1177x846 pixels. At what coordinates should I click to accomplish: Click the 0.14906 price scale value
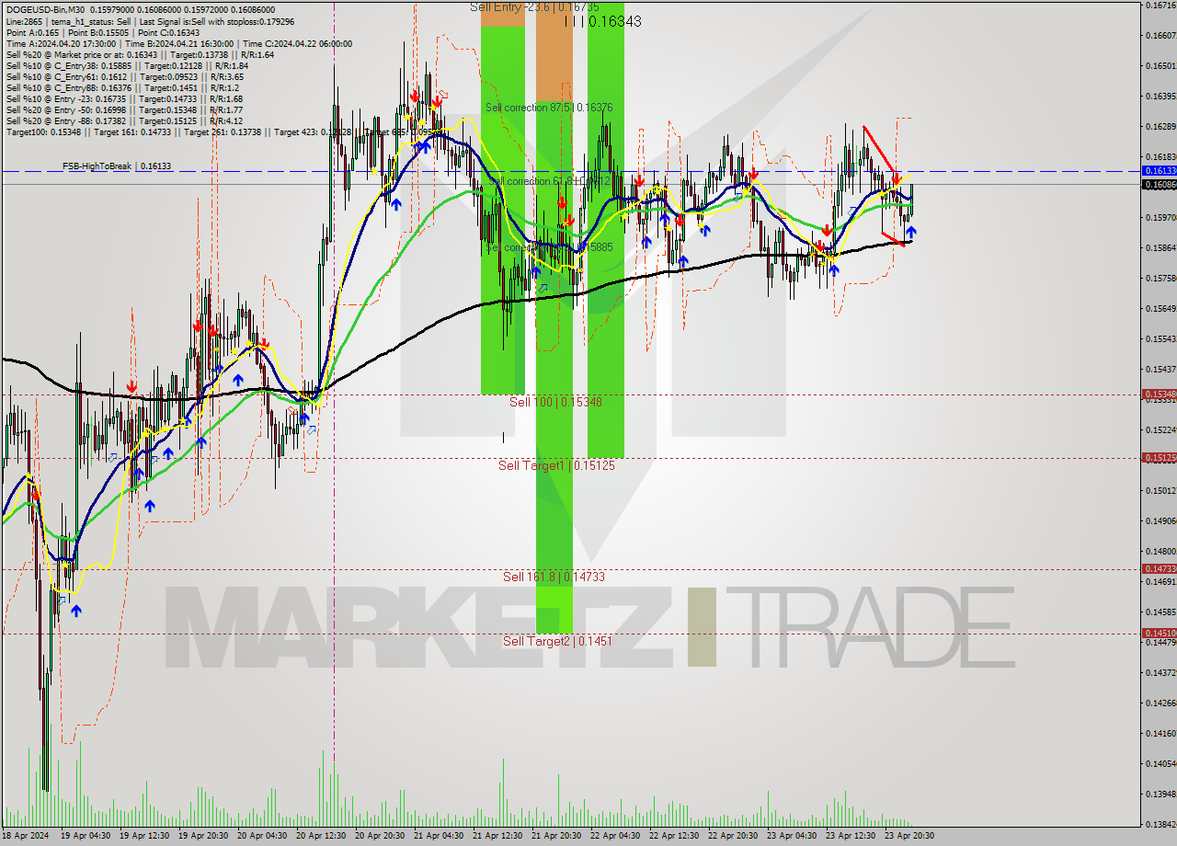point(1160,521)
